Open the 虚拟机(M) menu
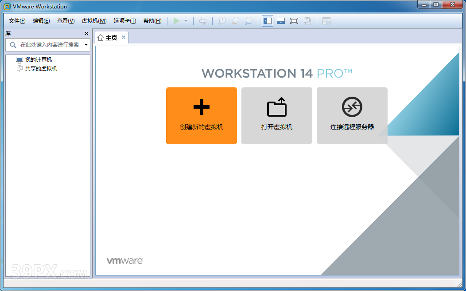This screenshot has height=291, width=466. (94, 21)
